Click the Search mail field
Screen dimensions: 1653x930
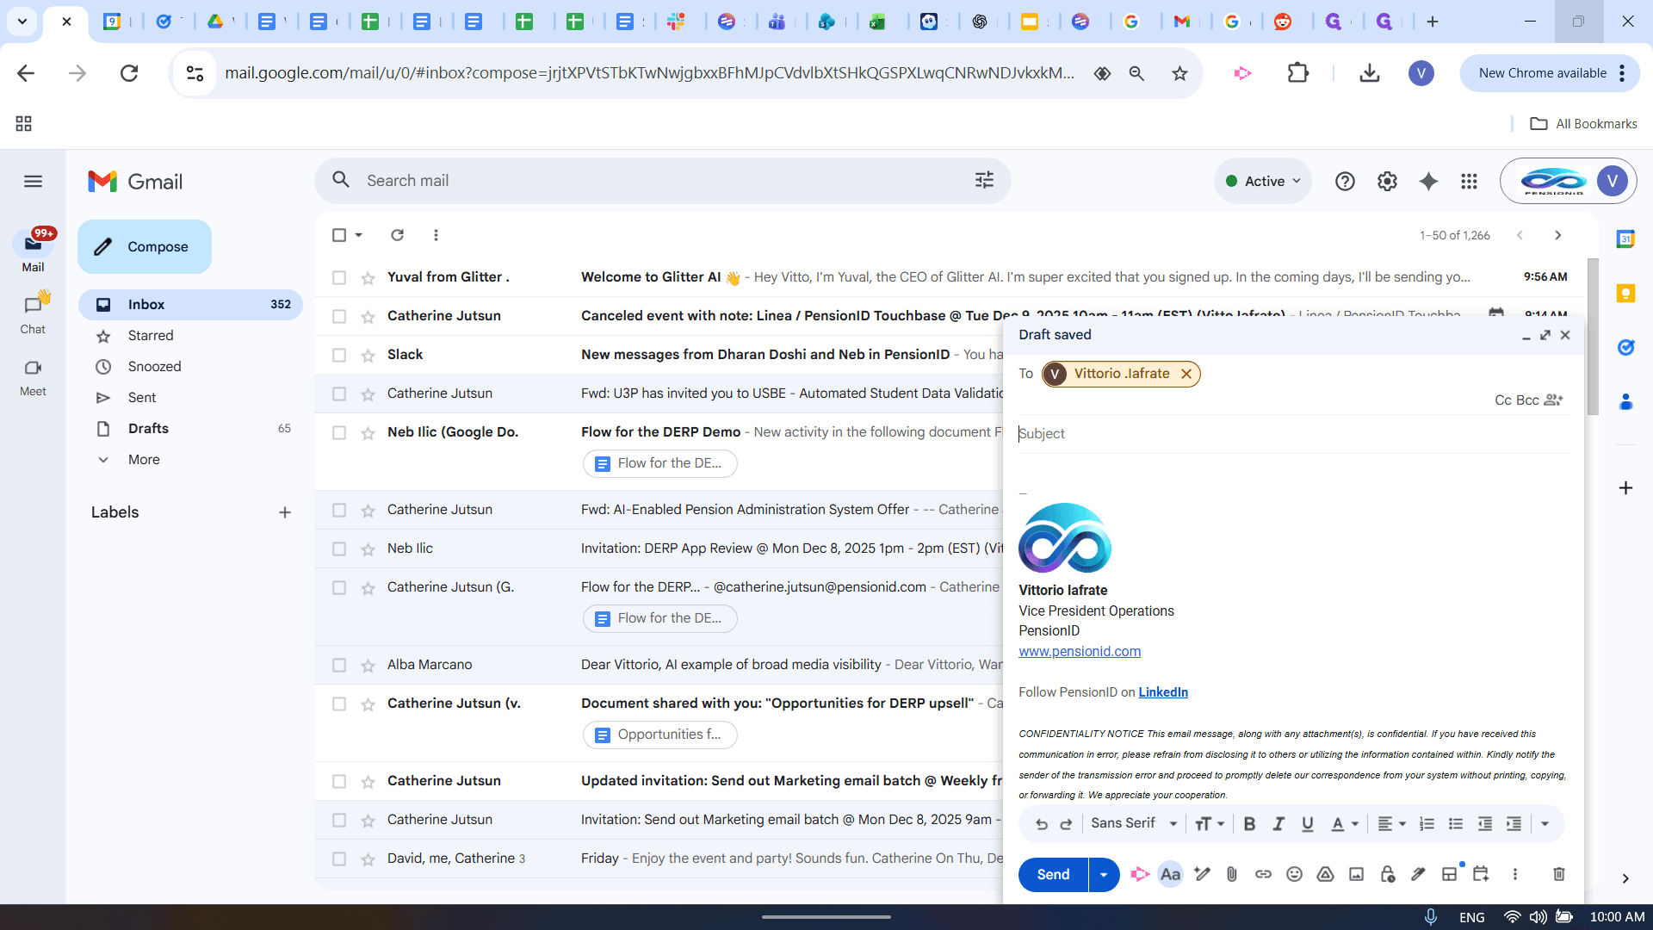(663, 181)
